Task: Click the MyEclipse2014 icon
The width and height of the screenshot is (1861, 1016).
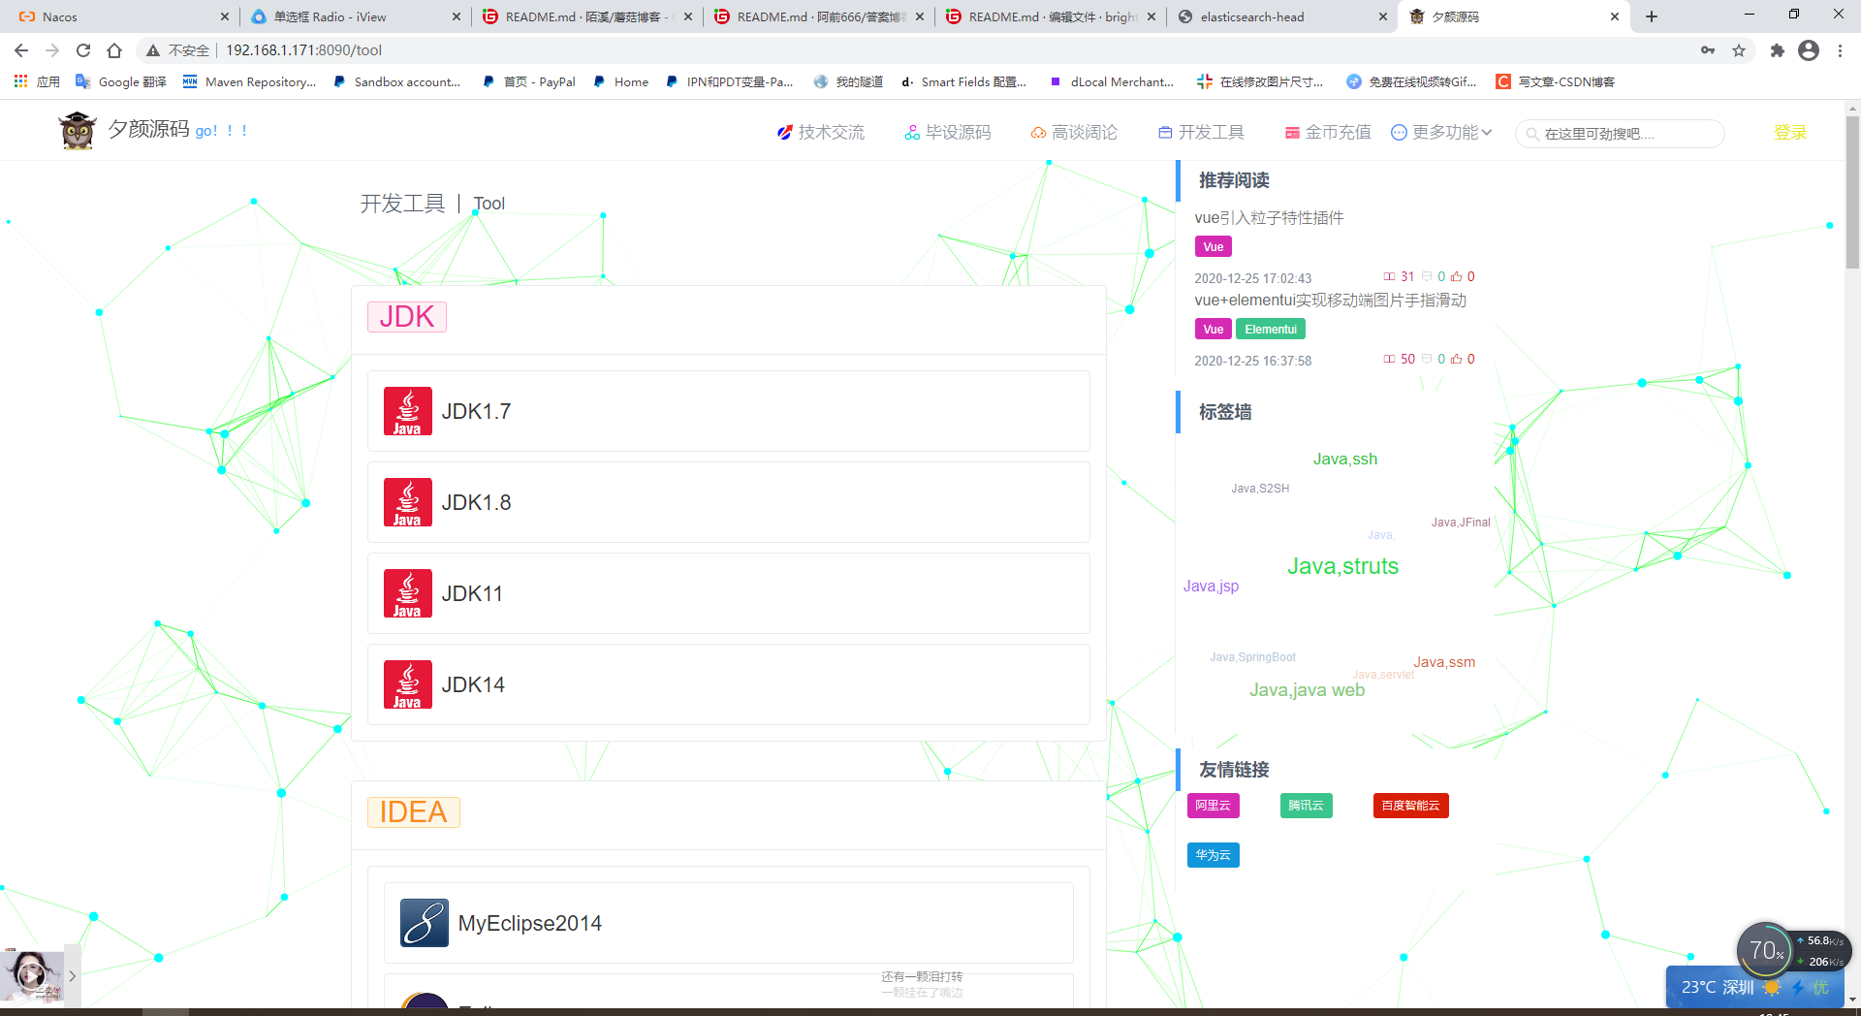Action: 425,923
